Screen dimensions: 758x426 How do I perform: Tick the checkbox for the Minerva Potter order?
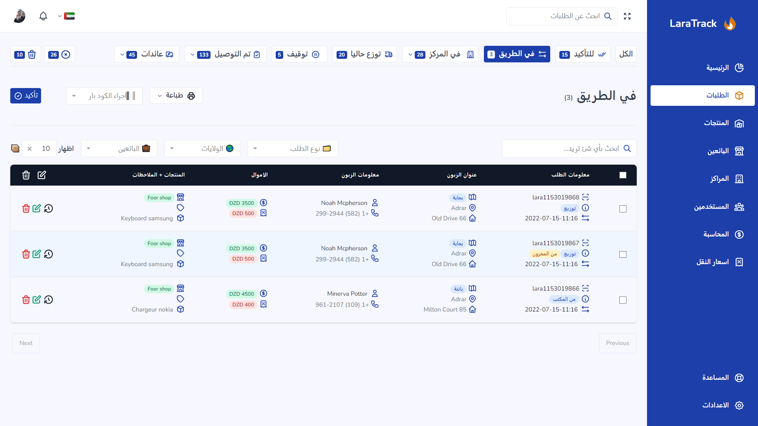coord(623,300)
